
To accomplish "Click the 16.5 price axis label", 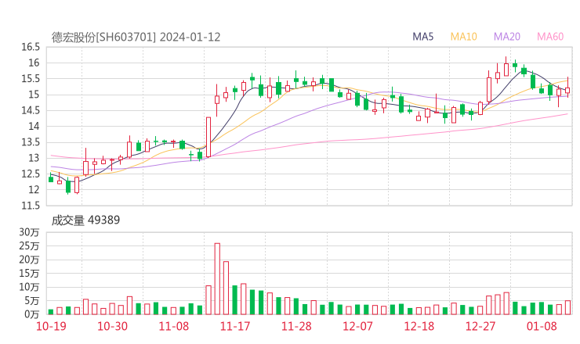I will pyautogui.click(x=31, y=47).
